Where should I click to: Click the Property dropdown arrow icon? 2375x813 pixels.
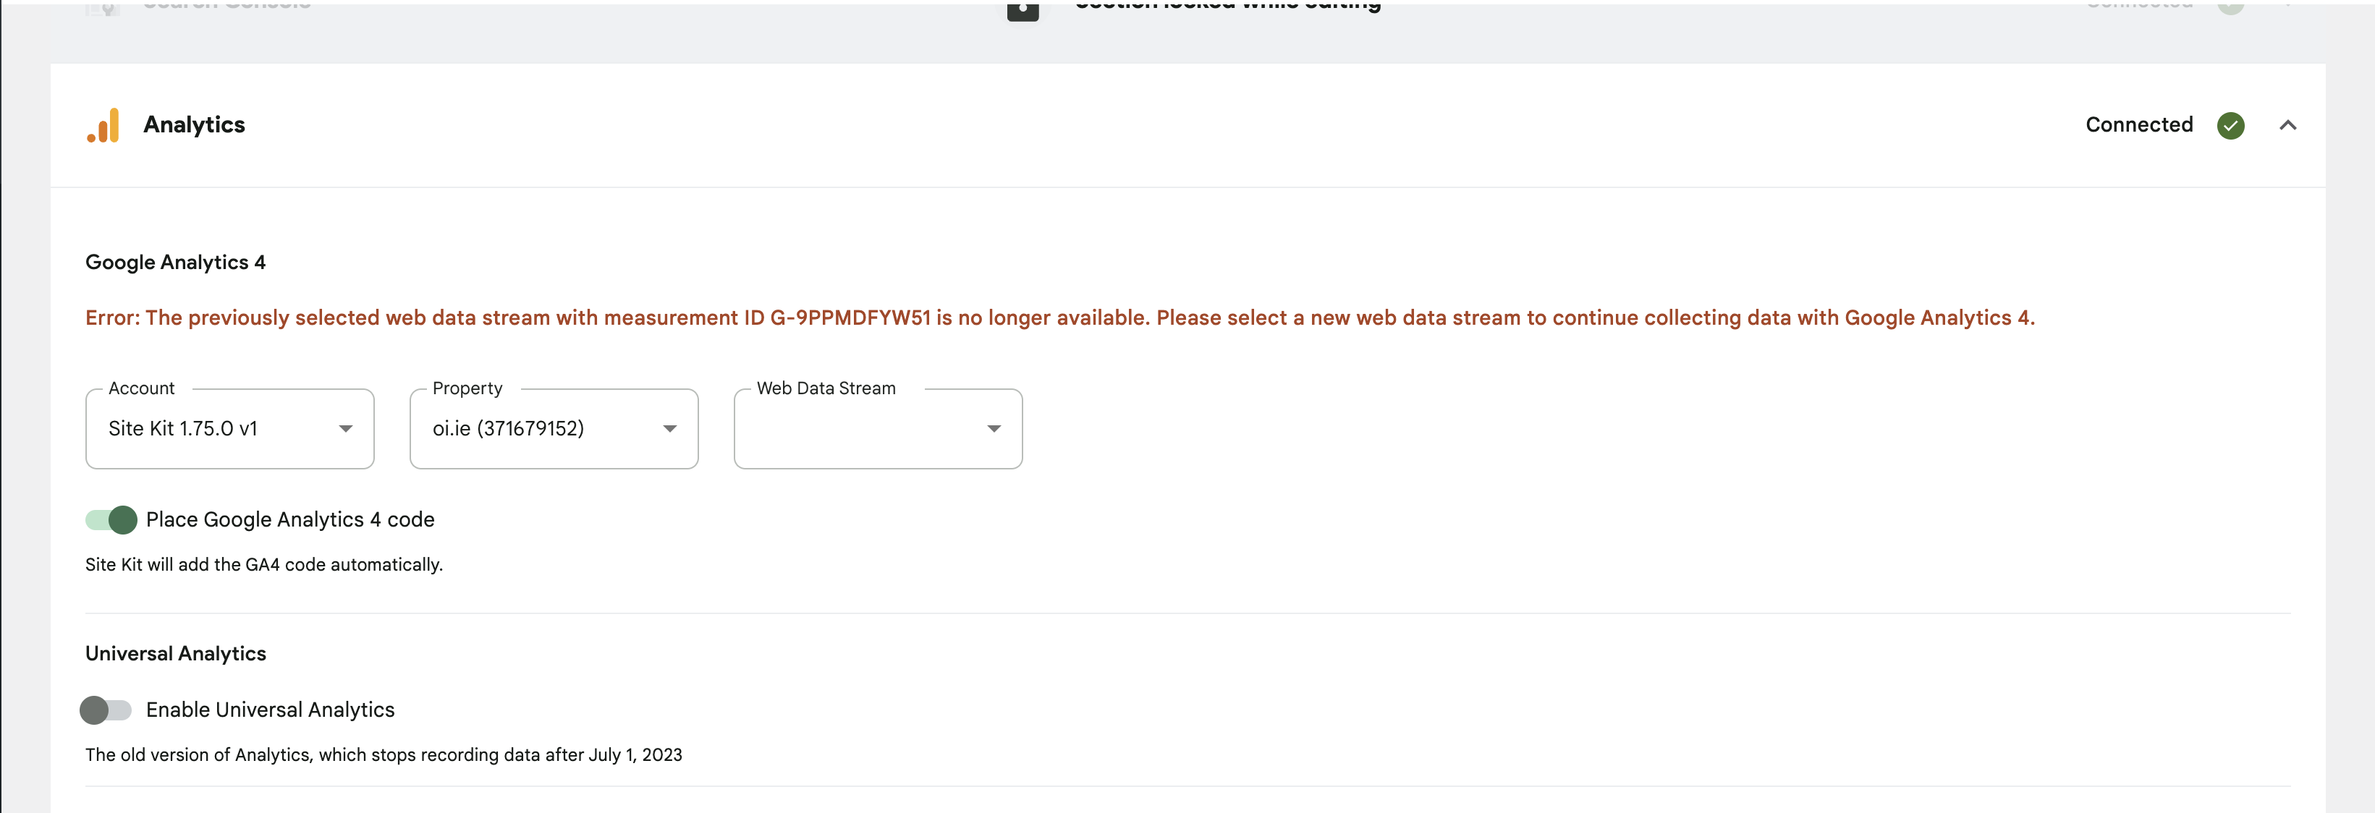click(669, 427)
